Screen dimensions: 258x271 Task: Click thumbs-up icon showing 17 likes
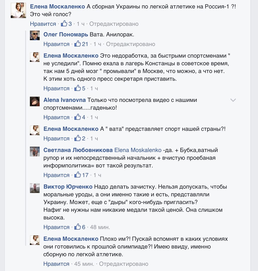point(78,175)
